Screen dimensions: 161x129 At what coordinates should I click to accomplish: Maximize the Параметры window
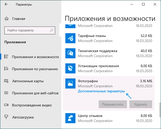click(x=143, y=4)
